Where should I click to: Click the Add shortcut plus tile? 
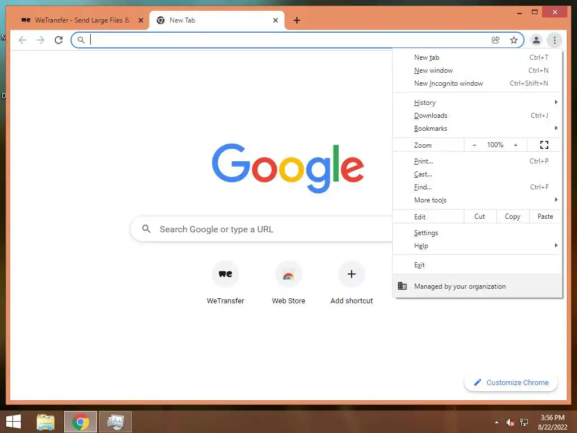pos(352,282)
